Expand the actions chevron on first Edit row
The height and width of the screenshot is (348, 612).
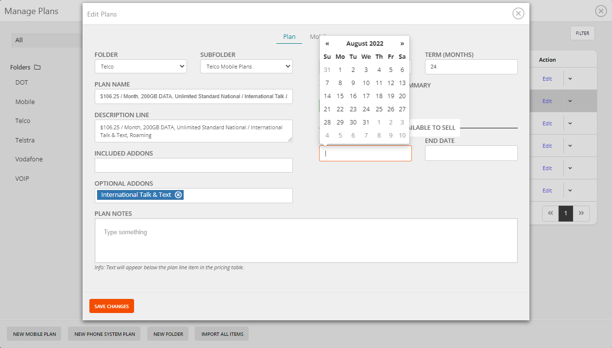tap(570, 78)
